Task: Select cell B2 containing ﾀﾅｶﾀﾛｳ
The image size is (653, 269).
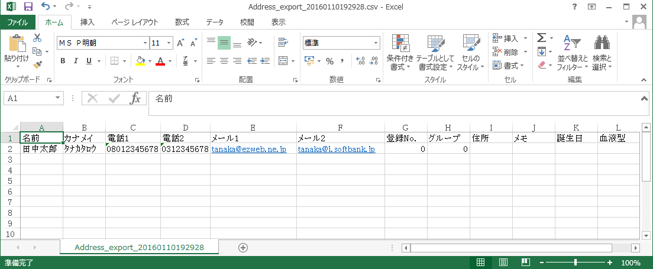Action: coord(84,150)
